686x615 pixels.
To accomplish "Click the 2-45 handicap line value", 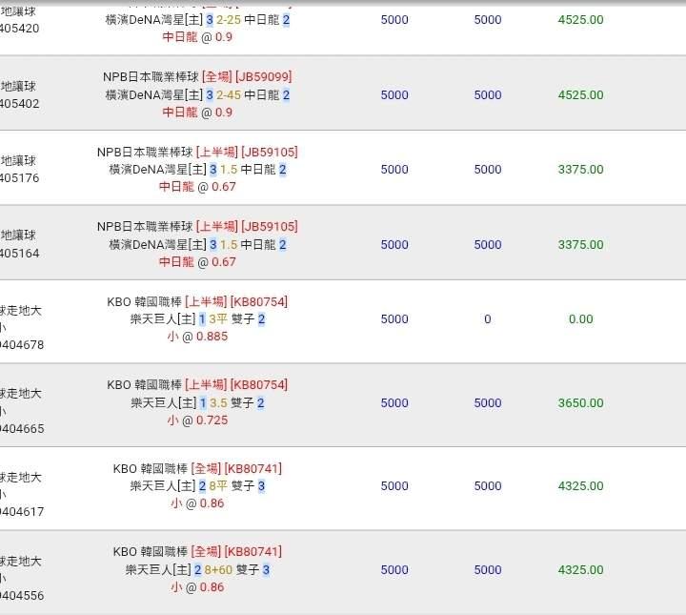I will 229,94.
